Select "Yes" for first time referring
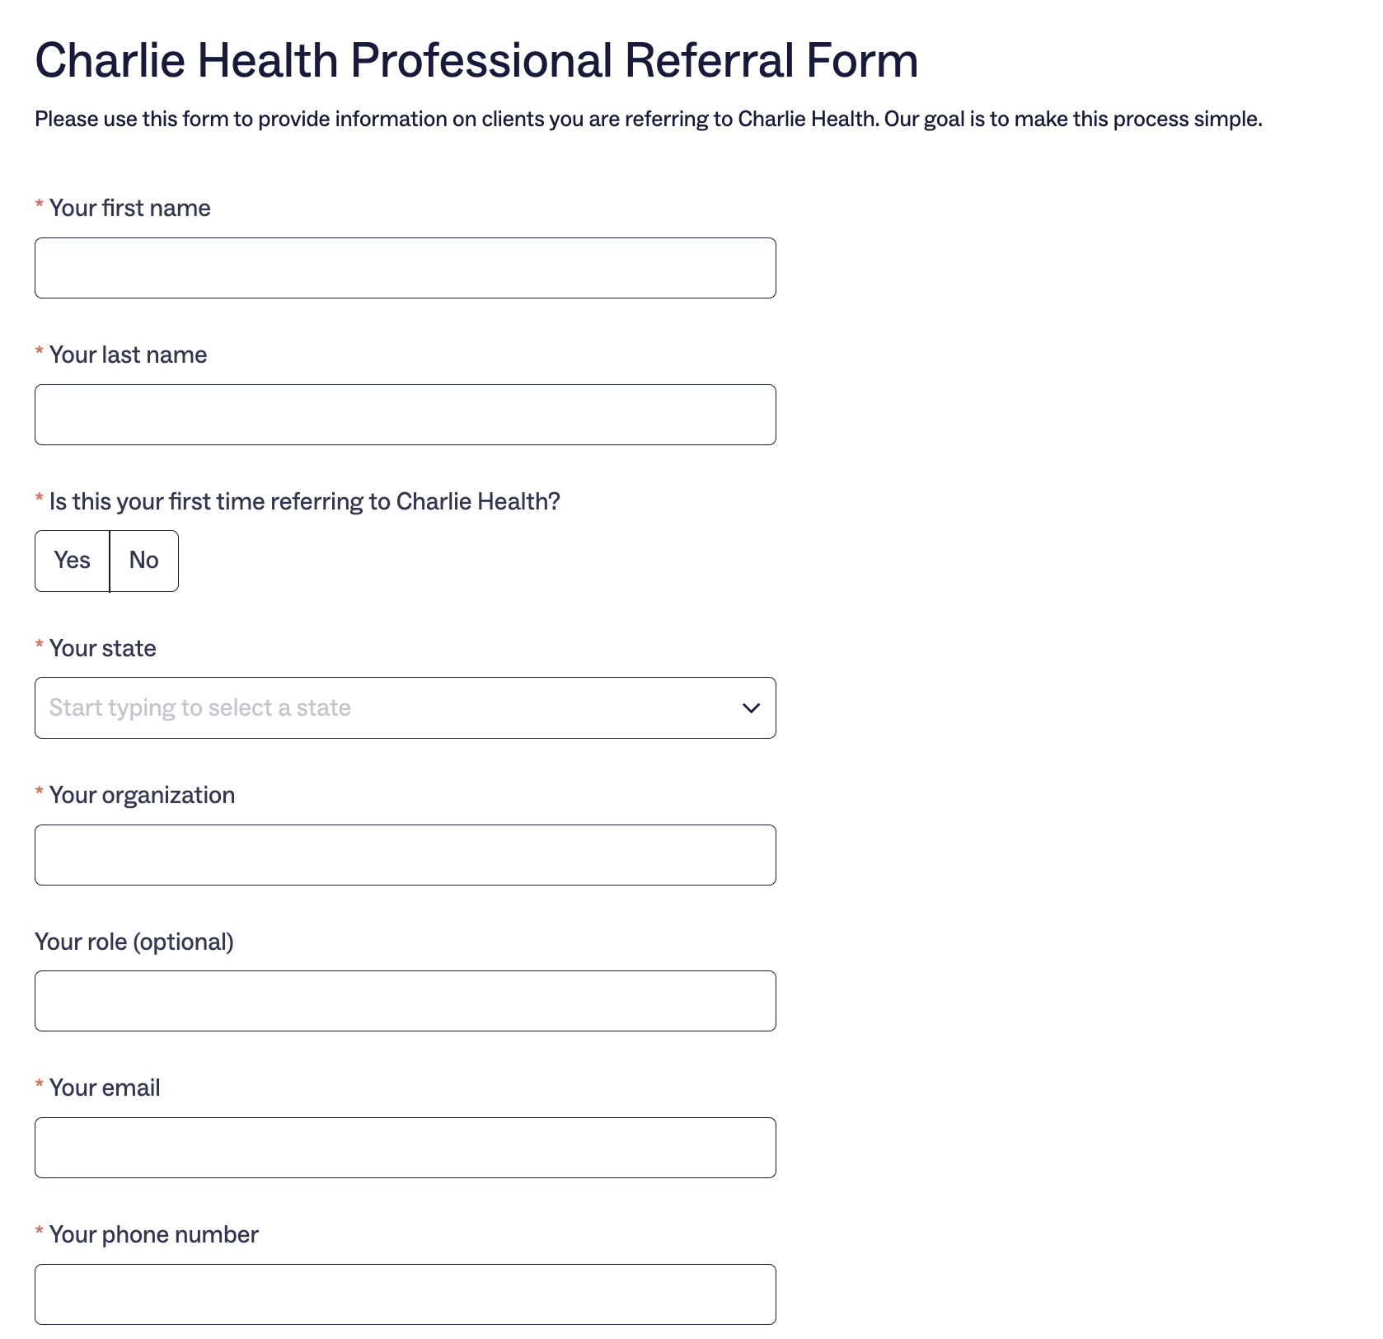Screen dimensions: 1383x1339 (x=72, y=561)
